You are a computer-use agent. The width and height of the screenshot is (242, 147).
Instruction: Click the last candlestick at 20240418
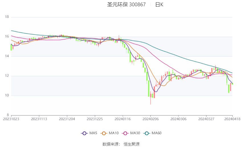(x=232, y=82)
